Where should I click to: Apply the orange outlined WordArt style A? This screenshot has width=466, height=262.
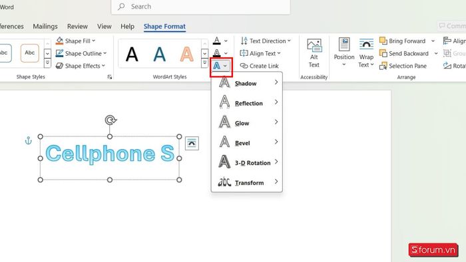coord(186,55)
